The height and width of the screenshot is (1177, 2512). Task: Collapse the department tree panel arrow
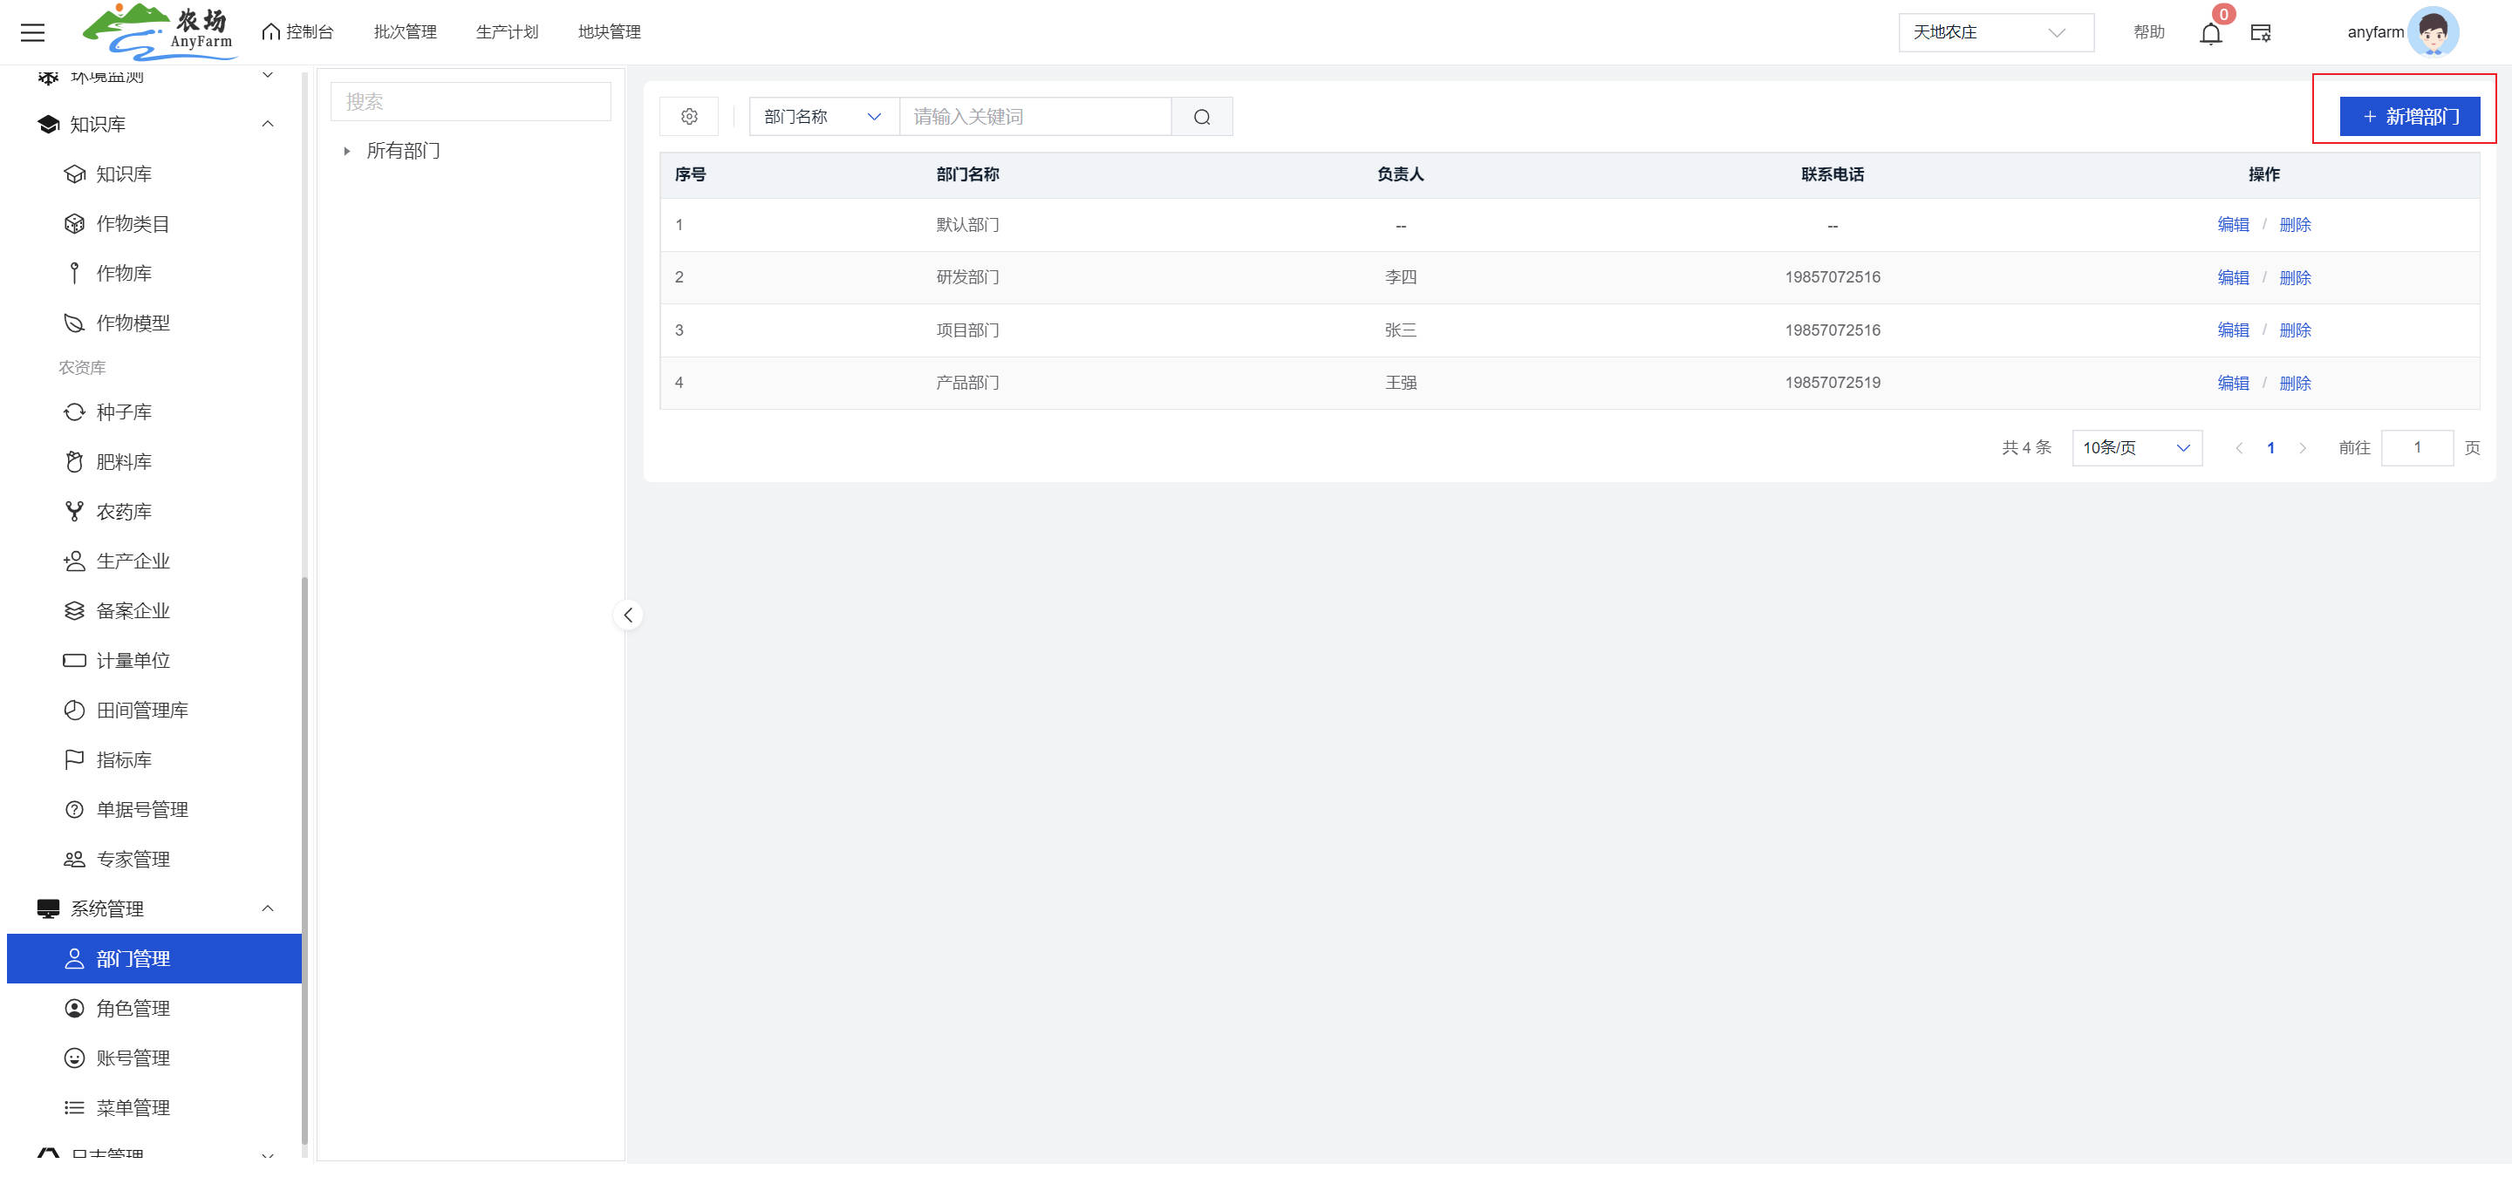coord(628,615)
